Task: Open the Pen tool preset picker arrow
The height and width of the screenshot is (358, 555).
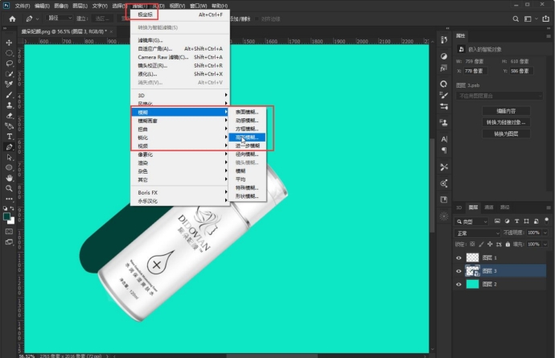Action: click(x=37, y=19)
